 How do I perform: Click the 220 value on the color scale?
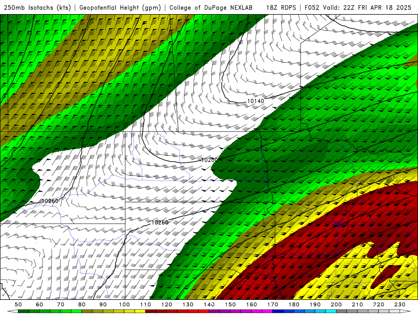378,305
